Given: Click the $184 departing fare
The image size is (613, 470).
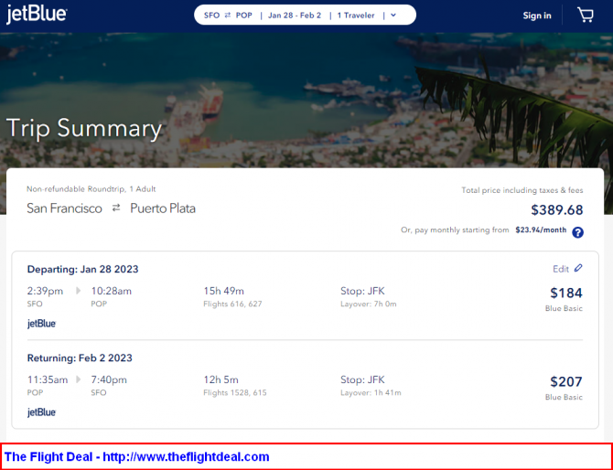Looking at the screenshot, I should [566, 293].
